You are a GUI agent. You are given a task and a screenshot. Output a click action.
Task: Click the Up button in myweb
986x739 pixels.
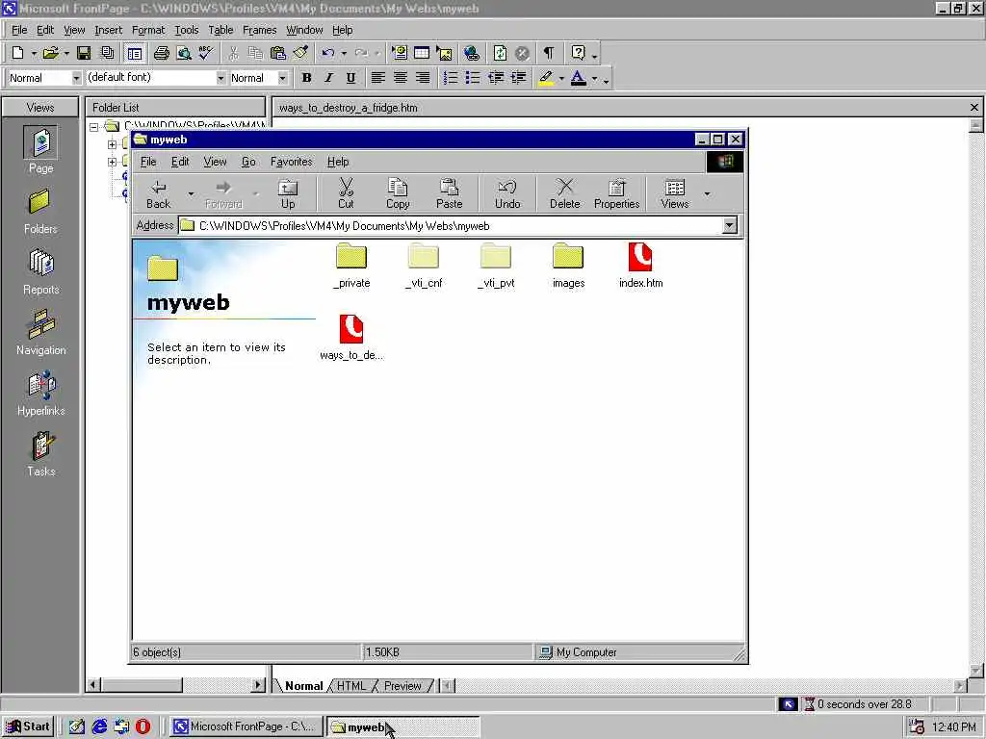point(288,193)
